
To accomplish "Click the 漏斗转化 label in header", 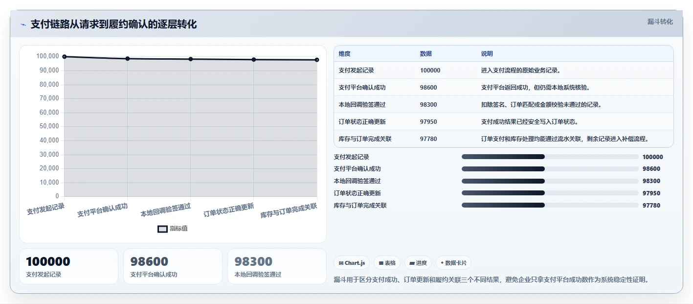I will coord(660,22).
